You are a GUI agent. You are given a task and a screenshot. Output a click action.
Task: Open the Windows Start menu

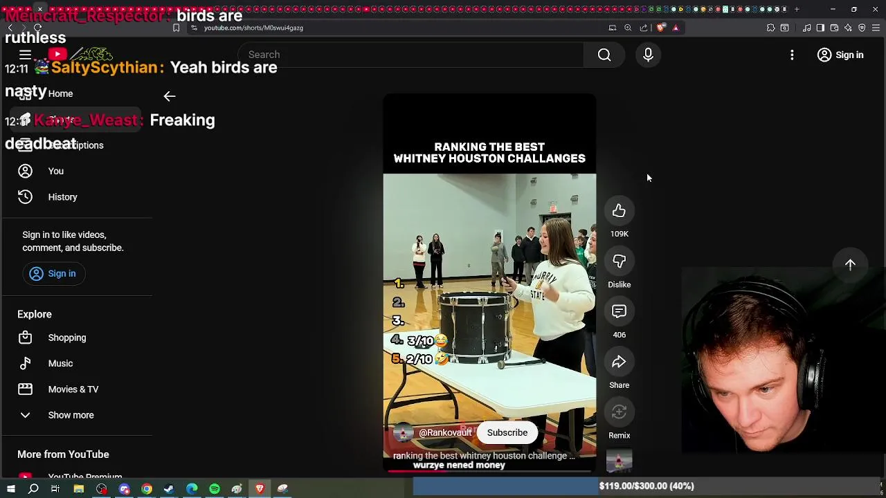point(10,489)
